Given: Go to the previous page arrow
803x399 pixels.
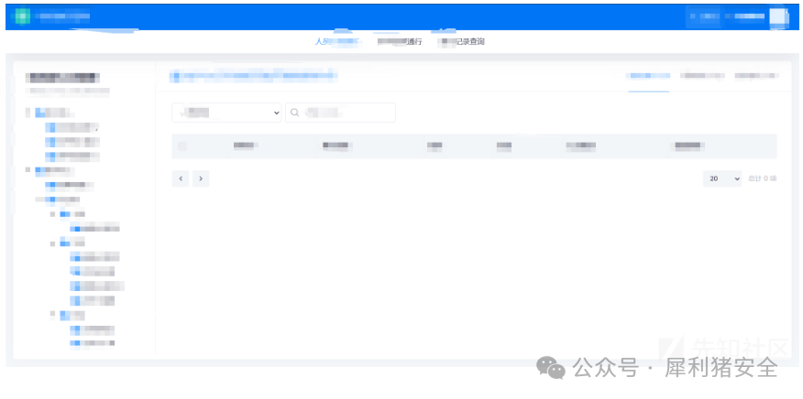Looking at the screenshot, I should pyautogui.click(x=181, y=178).
